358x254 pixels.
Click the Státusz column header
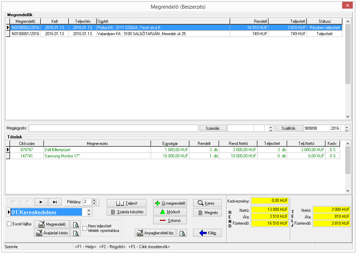(x=324, y=21)
